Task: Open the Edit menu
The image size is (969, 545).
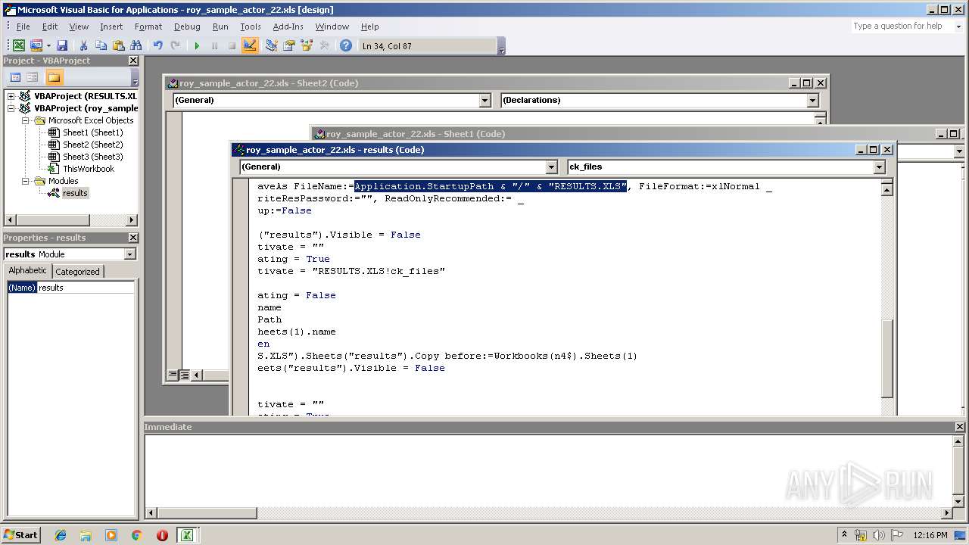Action: point(50,26)
